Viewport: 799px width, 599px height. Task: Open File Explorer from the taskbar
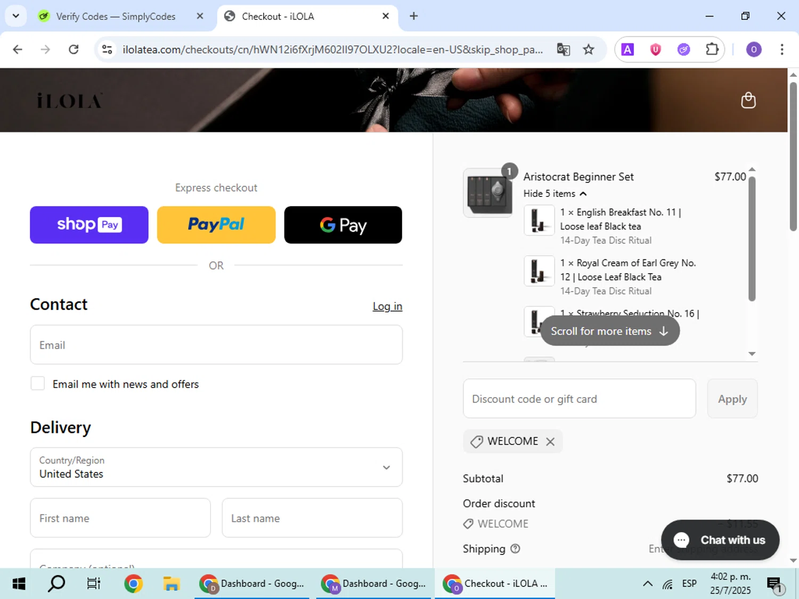coord(171,584)
